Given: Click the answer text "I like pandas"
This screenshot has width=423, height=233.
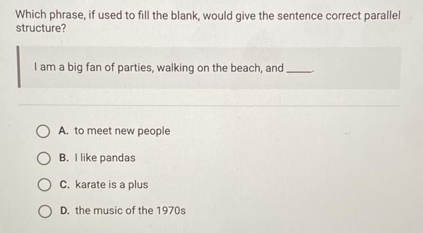Looking at the screenshot, I should pos(105,158).
